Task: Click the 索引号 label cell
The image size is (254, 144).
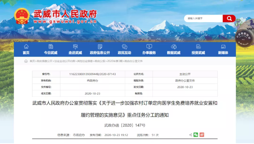Action: [x=46, y=74]
